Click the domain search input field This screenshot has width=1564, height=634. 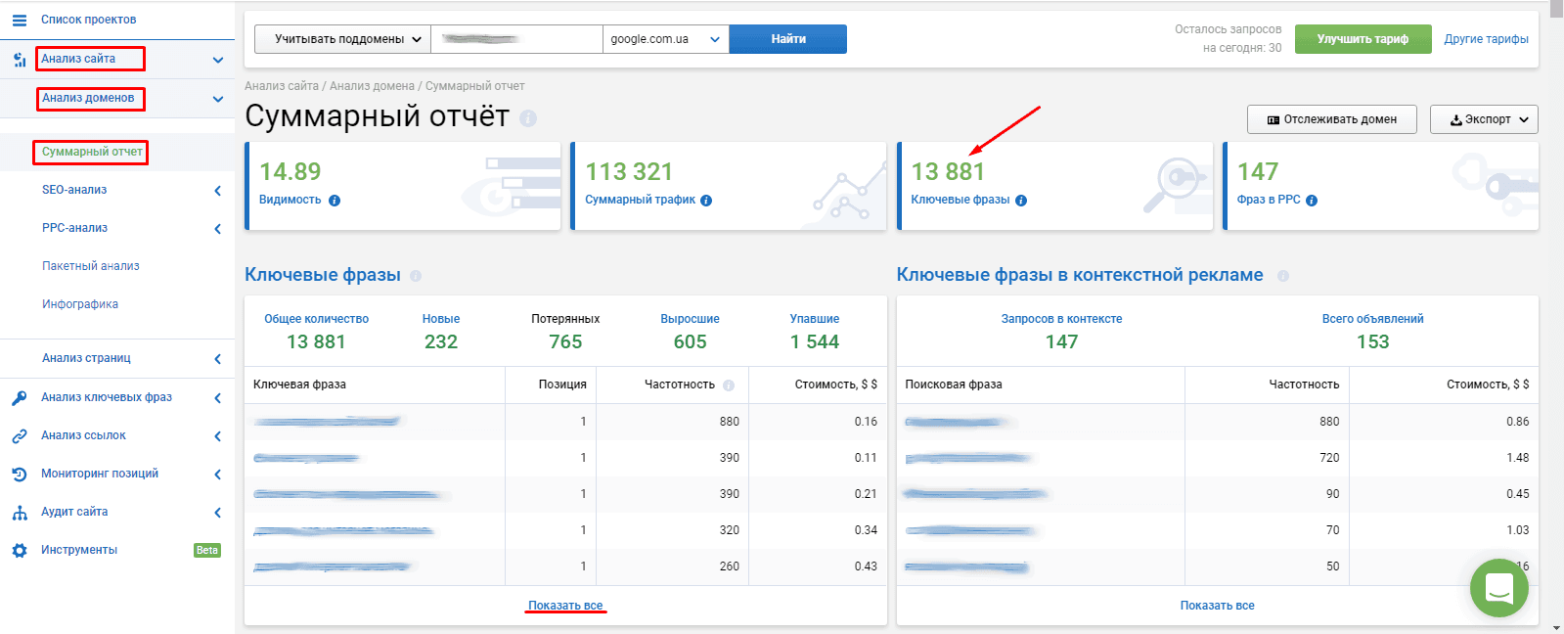pyautogui.click(x=516, y=39)
